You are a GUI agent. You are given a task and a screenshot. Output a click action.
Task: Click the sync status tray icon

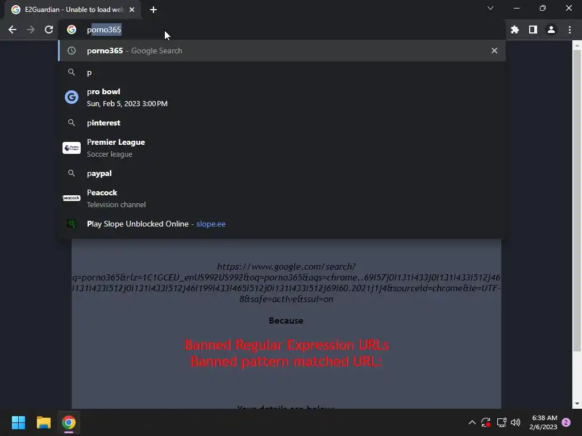(x=486, y=422)
